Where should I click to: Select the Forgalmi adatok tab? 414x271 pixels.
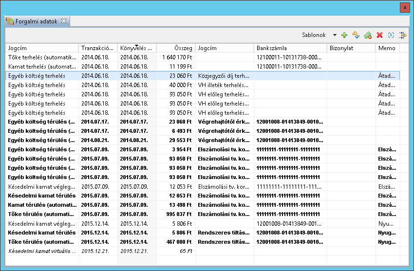coord(37,21)
